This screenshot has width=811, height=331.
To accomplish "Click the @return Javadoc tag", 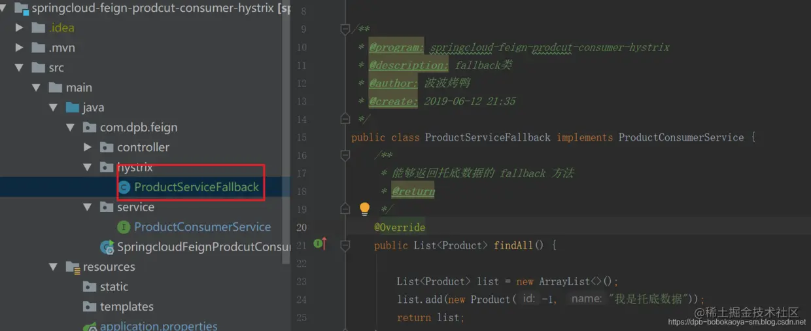I will [x=413, y=191].
